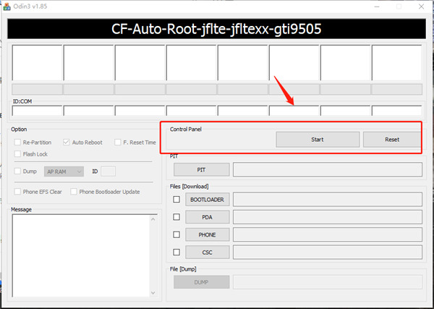The width and height of the screenshot is (434, 309).
Task: Check the Phone EFS Clear option
Action: [17, 192]
